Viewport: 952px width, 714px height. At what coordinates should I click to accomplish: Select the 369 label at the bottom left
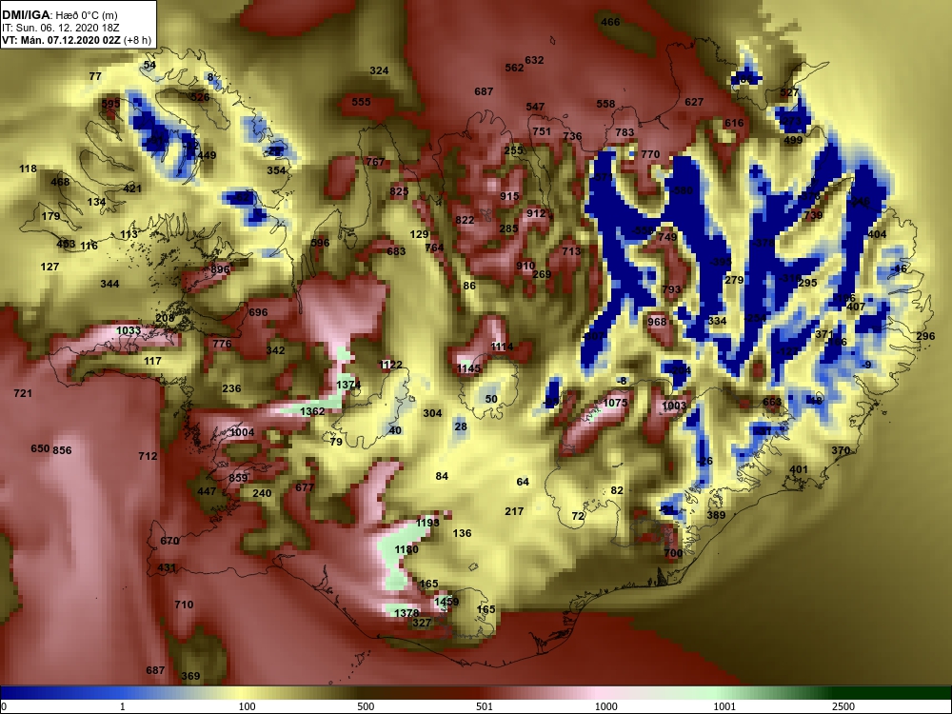point(190,676)
